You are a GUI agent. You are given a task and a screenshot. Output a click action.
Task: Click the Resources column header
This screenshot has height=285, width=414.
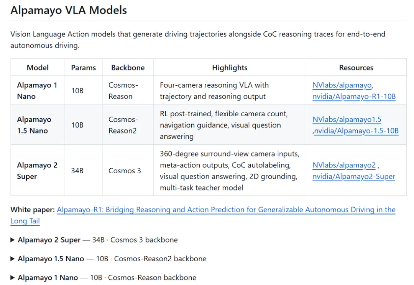pyautogui.click(x=356, y=67)
